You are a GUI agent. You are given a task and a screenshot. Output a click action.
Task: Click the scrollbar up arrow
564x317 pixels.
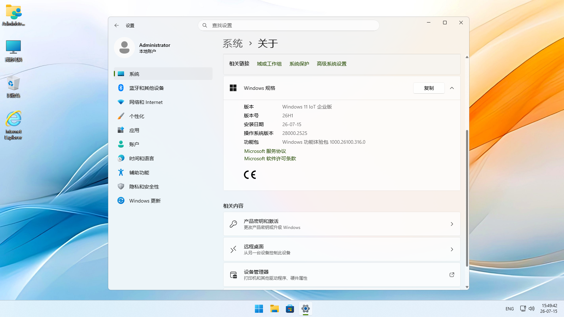pyautogui.click(x=467, y=57)
